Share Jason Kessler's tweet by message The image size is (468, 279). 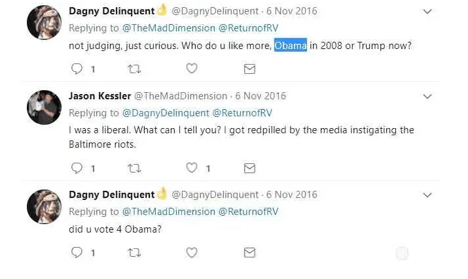pyautogui.click(x=249, y=168)
